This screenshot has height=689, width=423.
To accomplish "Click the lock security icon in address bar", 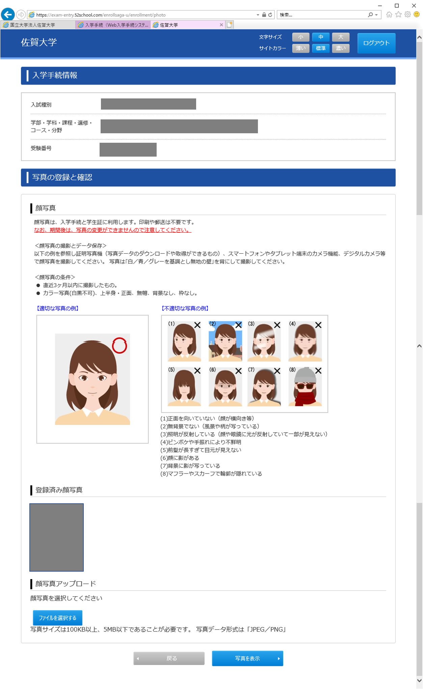I will click(264, 15).
